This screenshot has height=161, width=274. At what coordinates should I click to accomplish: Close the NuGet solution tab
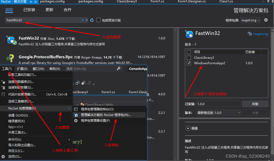click(36, 2)
